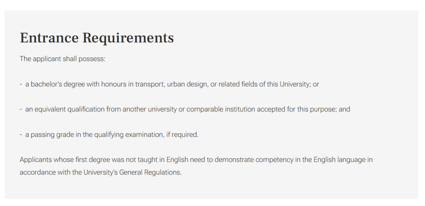
Task: Click the dash before 'a passing grade'
Action: (x=20, y=135)
